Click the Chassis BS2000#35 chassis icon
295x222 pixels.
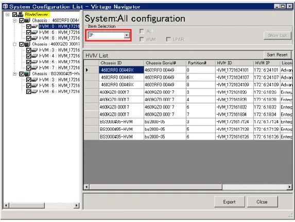(x=27, y=74)
